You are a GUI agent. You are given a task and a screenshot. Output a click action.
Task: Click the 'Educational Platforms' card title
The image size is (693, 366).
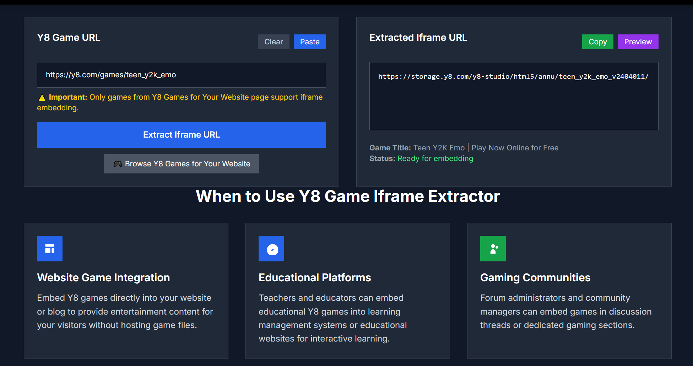coord(315,278)
